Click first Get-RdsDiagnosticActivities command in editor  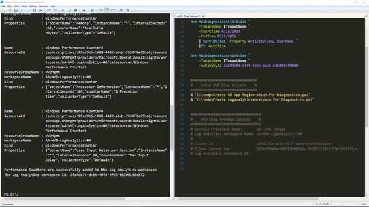pos(218,22)
